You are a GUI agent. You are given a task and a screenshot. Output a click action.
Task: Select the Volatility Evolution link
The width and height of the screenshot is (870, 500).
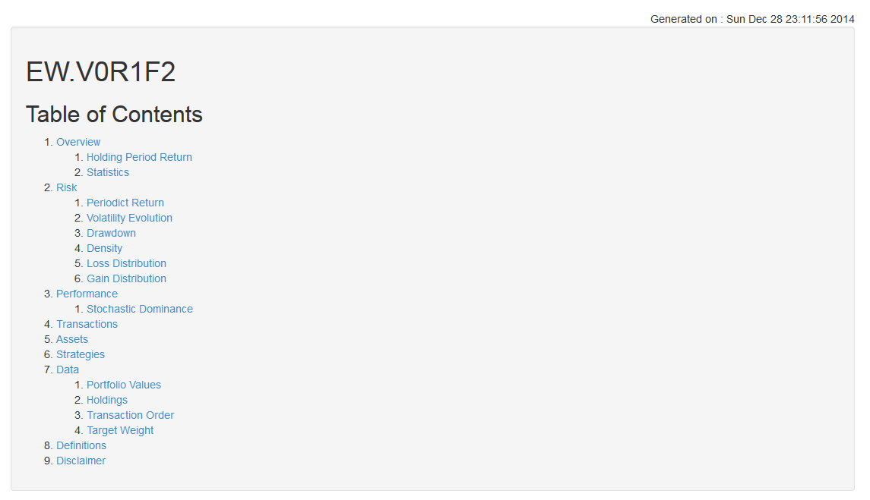coord(129,218)
